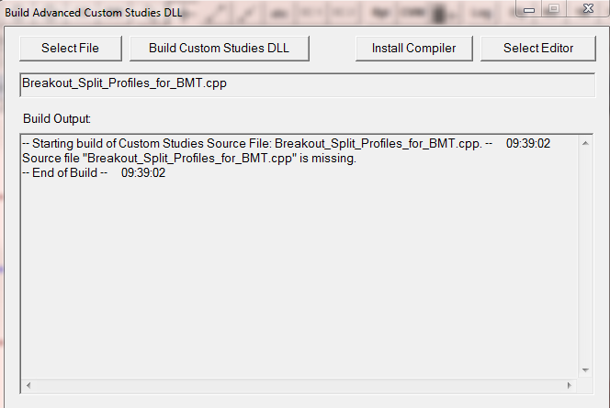The image size is (610, 408).
Task: Open the Select Editor button
Action: pyautogui.click(x=538, y=48)
